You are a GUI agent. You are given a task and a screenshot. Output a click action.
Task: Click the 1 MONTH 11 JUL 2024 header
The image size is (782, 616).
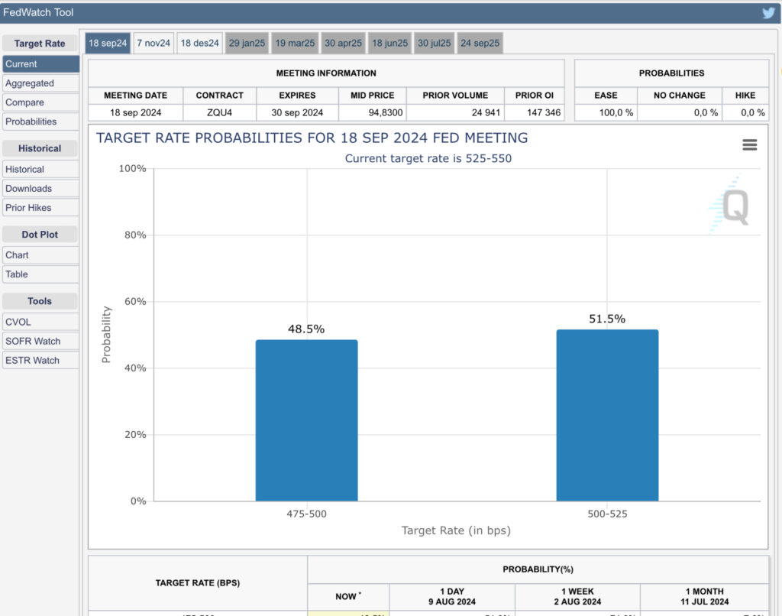[704, 597]
